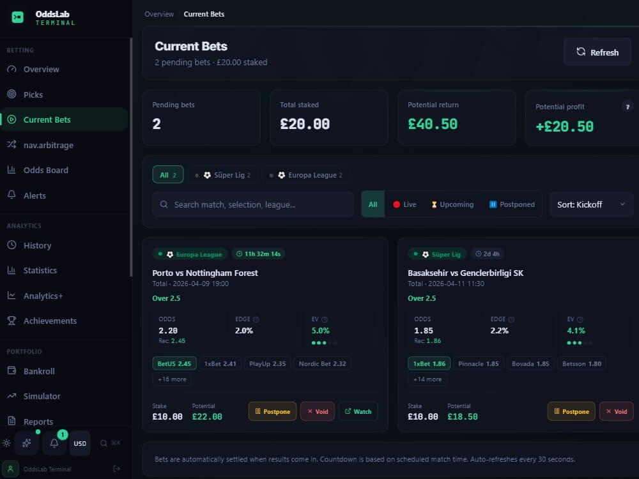View betting History
This screenshot has height=479, width=639.
(x=36, y=245)
